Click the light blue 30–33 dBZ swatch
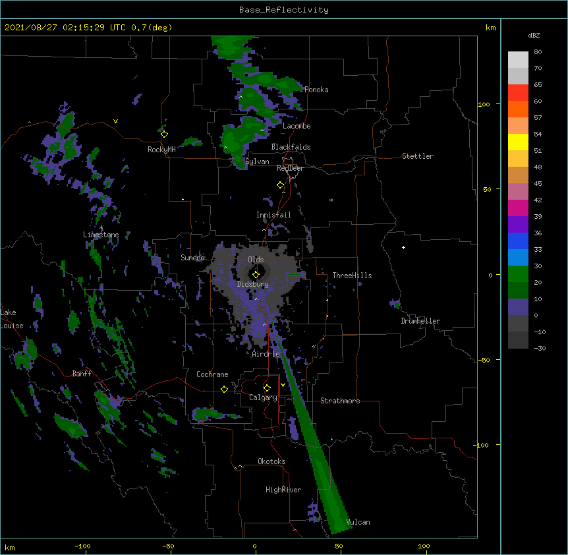The height and width of the screenshot is (555, 568). tap(518, 258)
